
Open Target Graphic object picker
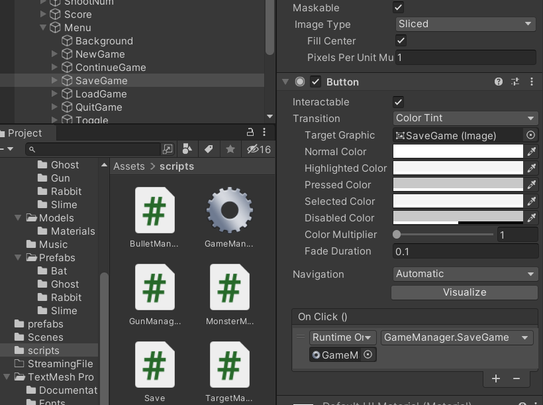[530, 135]
